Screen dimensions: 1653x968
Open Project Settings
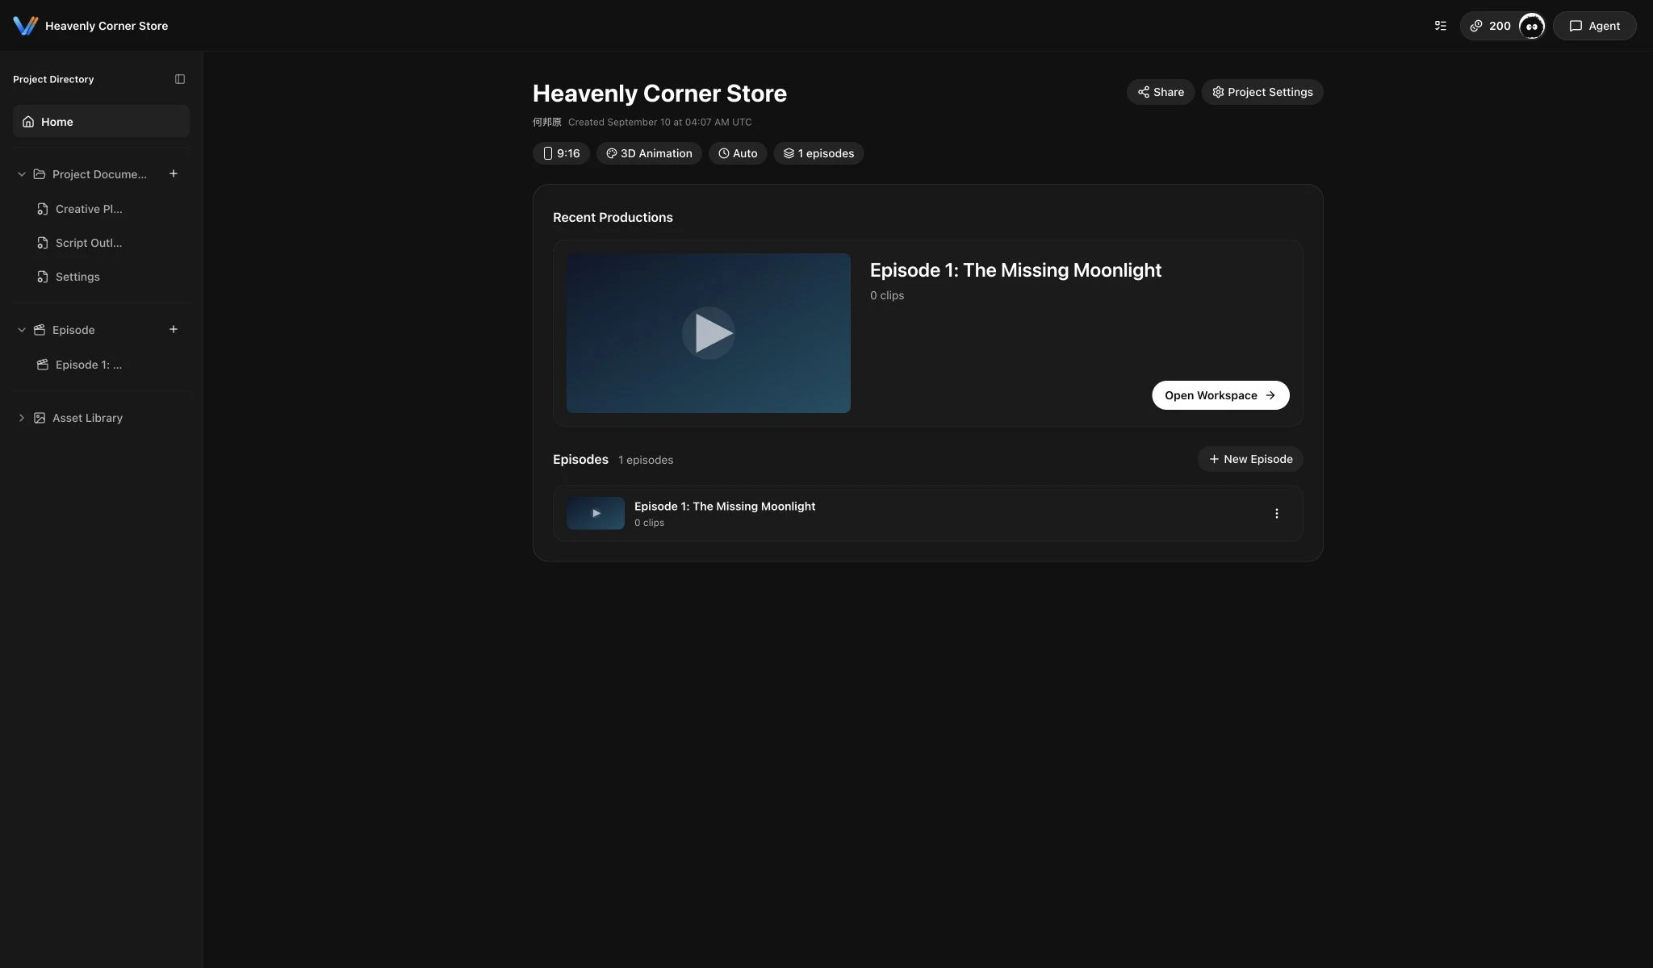click(1262, 92)
